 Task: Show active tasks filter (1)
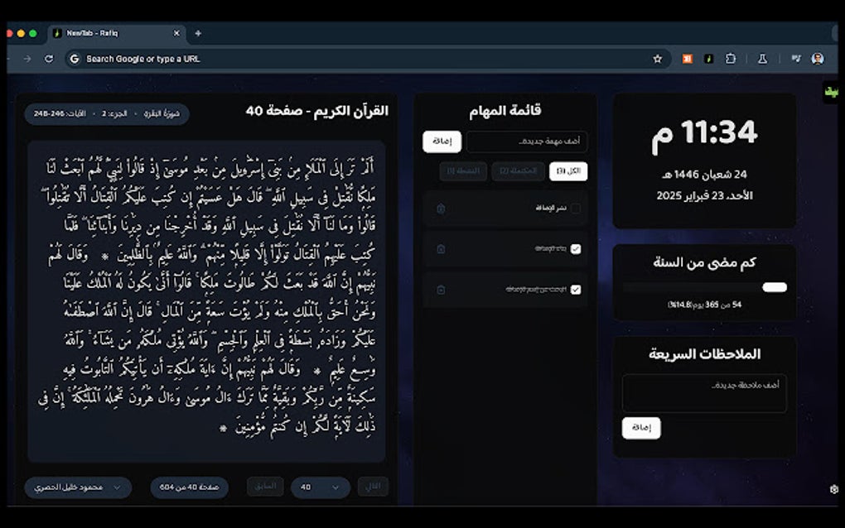(x=463, y=171)
